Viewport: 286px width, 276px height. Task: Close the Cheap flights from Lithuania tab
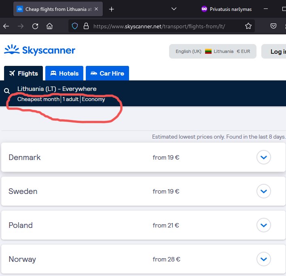tap(96, 9)
